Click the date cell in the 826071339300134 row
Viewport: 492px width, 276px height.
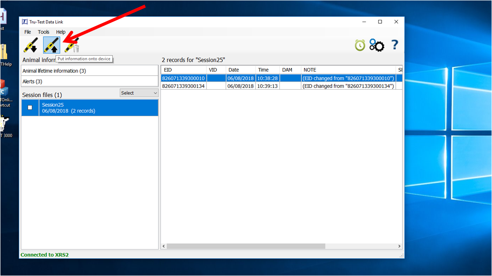pyautogui.click(x=240, y=86)
